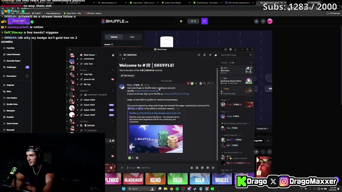Open Discord user settings gear
The width and height of the screenshot is (342, 192).
[111, 168]
